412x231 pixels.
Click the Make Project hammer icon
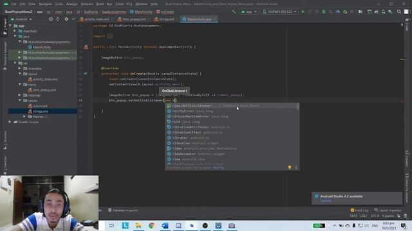click(233, 12)
